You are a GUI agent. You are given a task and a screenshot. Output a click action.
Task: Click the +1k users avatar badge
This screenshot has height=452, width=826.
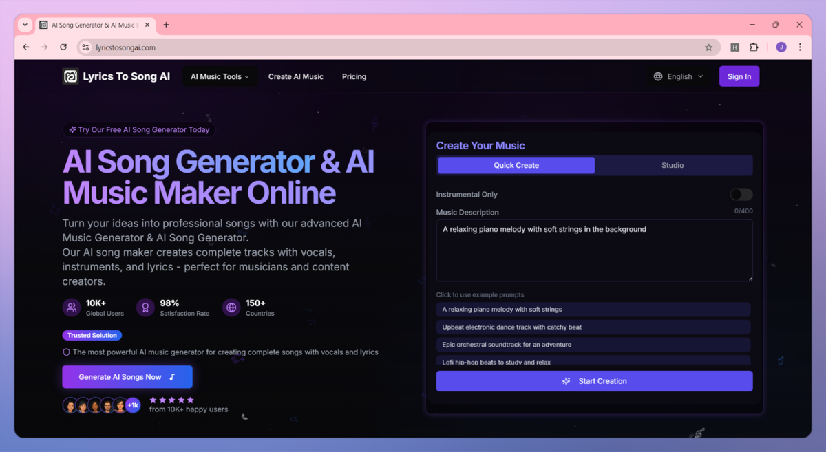point(133,405)
